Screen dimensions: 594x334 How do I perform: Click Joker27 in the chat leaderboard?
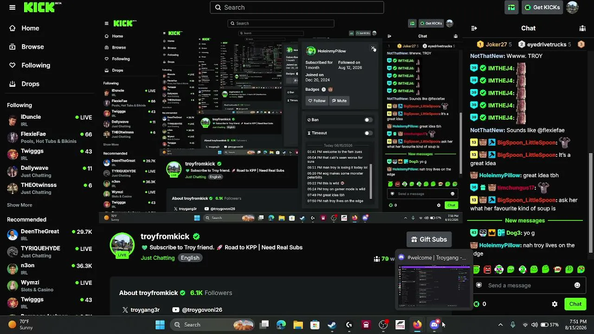pos(496,45)
